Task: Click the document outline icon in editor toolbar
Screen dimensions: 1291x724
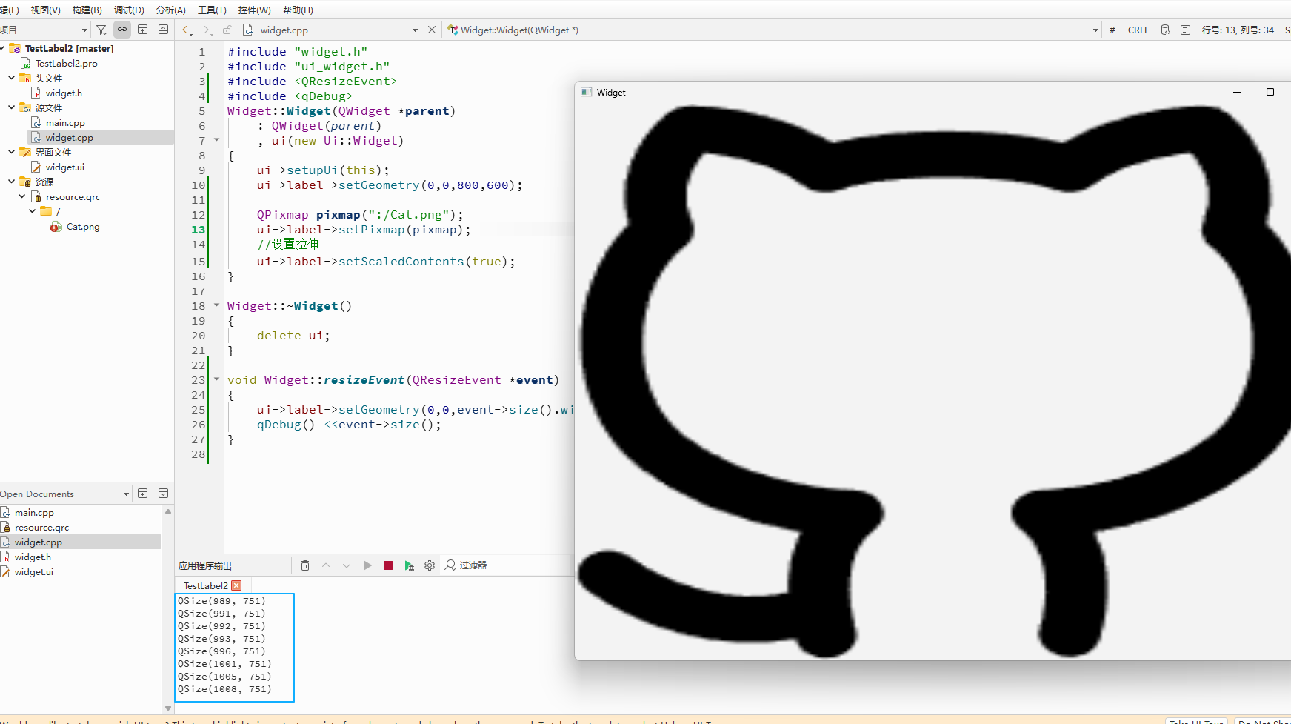Action: coord(1185,30)
